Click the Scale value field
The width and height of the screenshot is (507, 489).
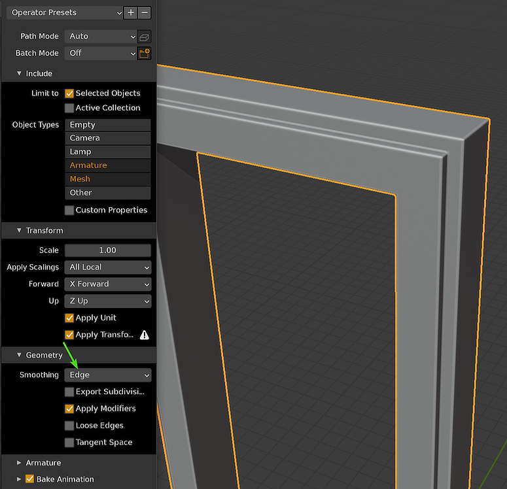click(x=108, y=250)
